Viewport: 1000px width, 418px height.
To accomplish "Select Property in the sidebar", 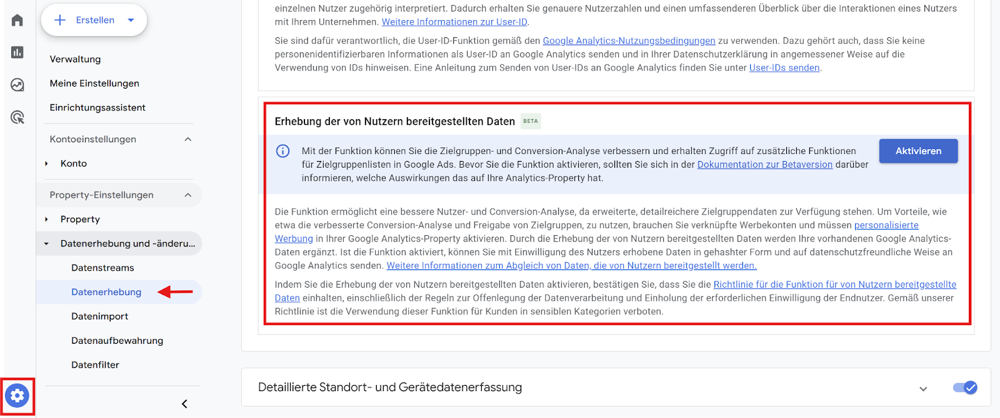I will (80, 220).
